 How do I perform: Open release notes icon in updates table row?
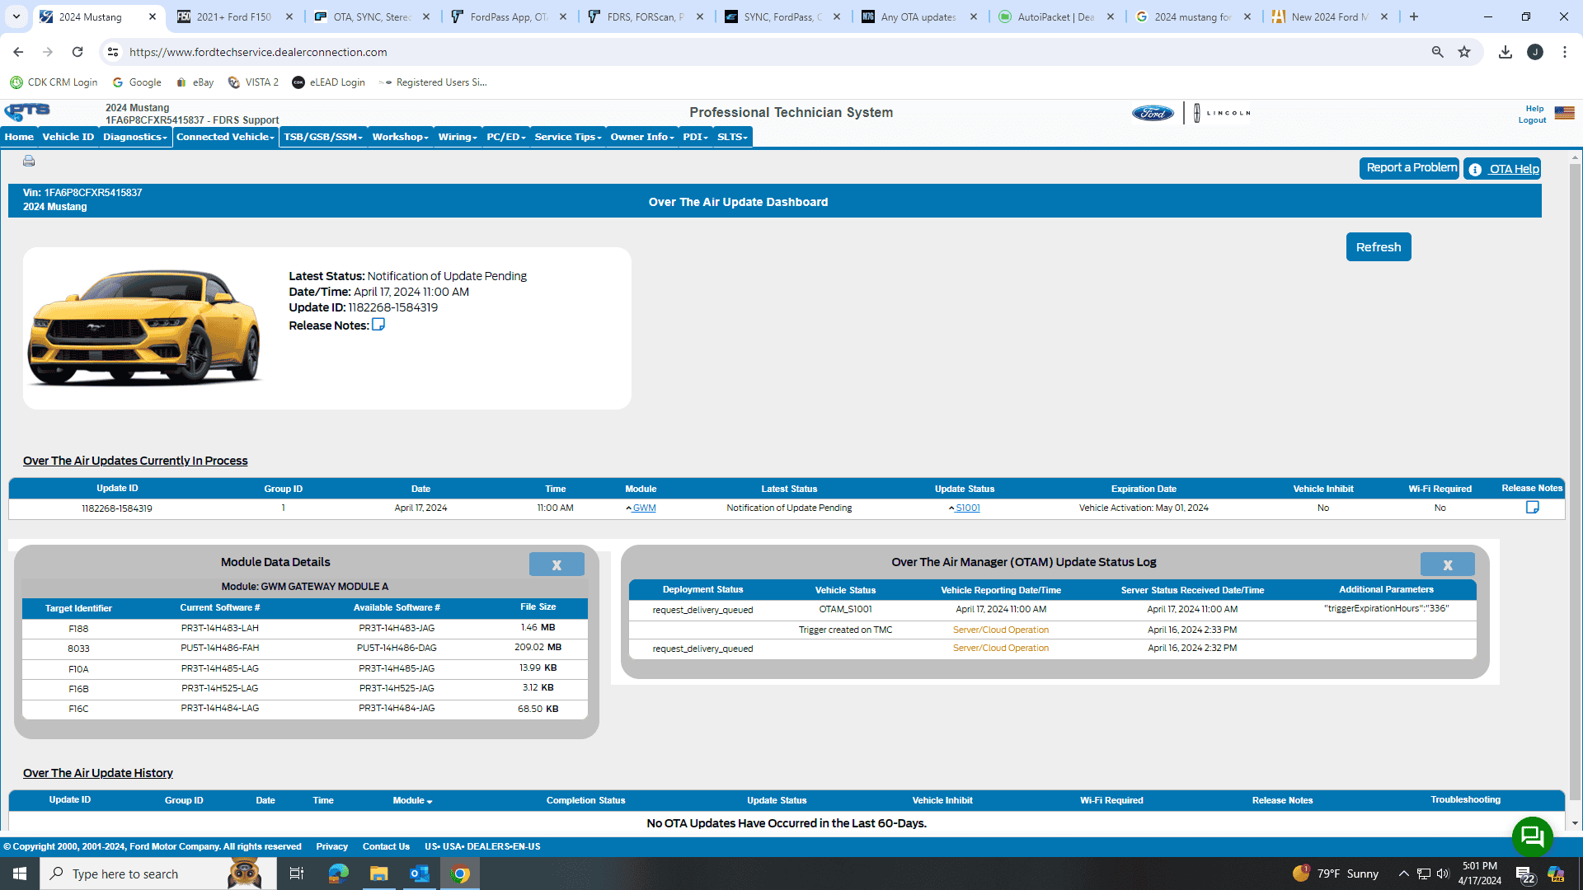click(1532, 508)
